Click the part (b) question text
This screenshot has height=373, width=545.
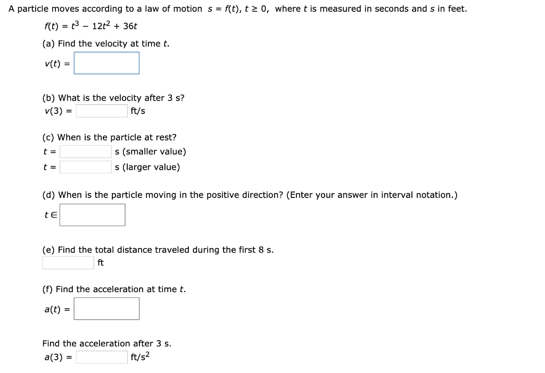[113, 97]
